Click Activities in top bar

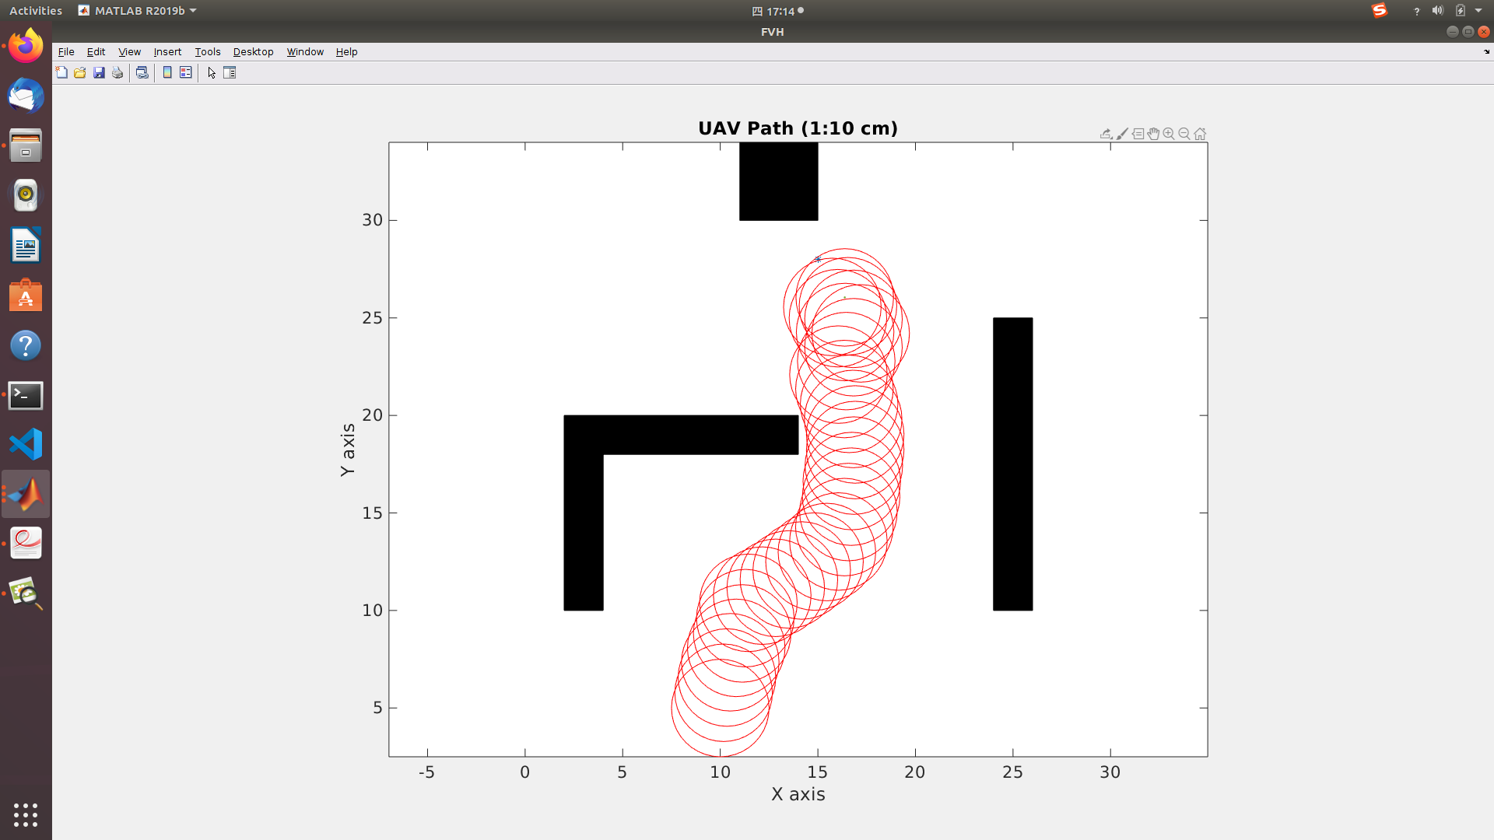coord(36,11)
